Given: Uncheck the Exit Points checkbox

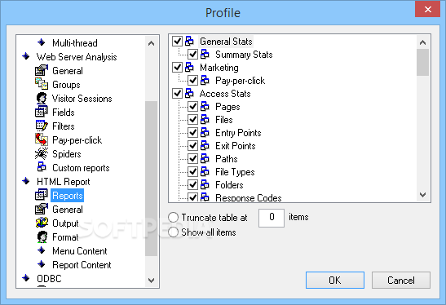Looking at the screenshot, I should click(193, 146).
